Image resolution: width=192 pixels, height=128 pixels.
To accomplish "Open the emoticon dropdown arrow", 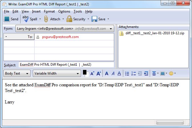I will (175, 73).
